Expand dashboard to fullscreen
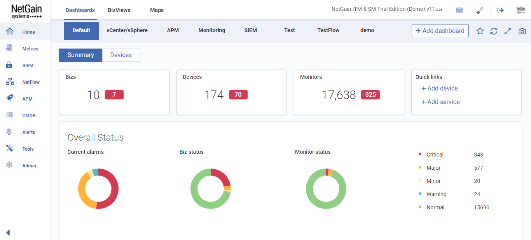 (508, 31)
